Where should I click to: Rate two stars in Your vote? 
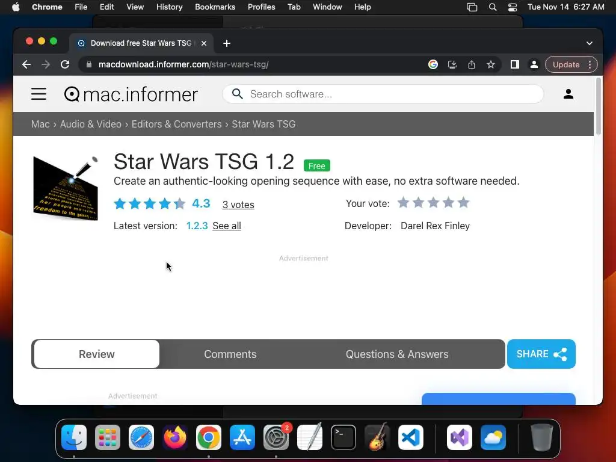tap(419, 203)
